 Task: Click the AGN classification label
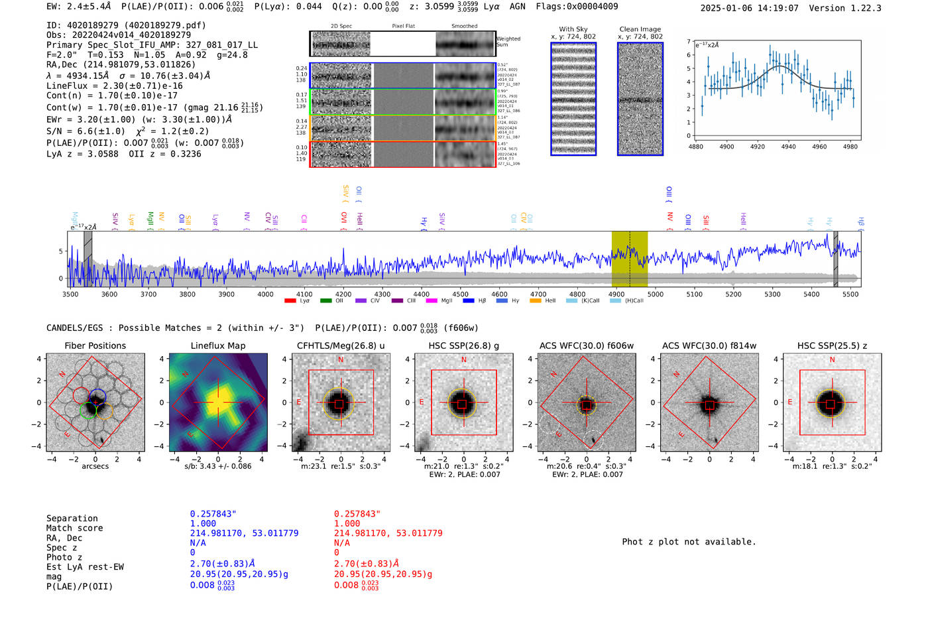517,7
